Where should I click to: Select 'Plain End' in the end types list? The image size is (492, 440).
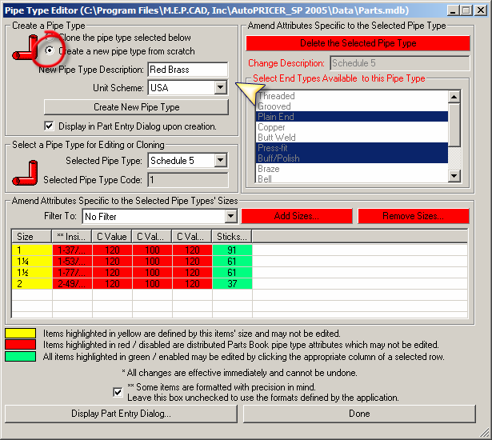(352, 117)
